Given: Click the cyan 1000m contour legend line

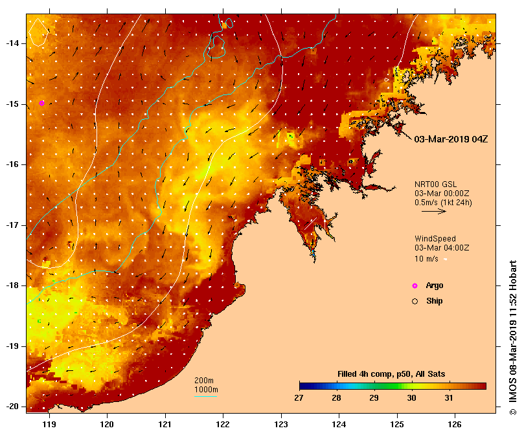Looking at the screenshot, I should [205, 397].
